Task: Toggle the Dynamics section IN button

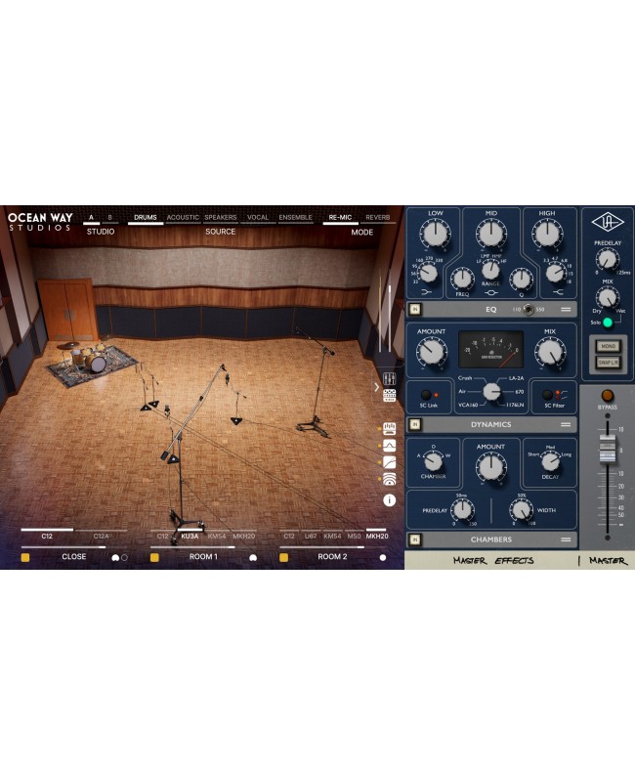Action: click(415, 424)
